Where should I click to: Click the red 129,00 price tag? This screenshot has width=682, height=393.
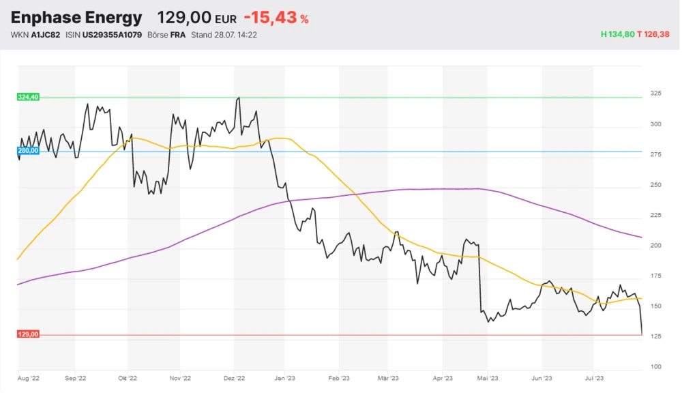28,334
